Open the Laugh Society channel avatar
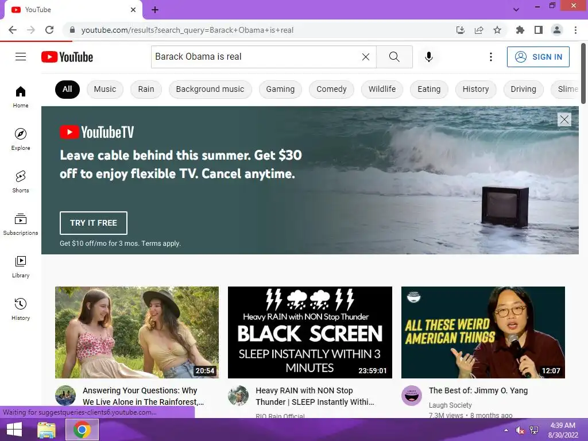Viewport: 588px width, 441px height. point(411,396)
